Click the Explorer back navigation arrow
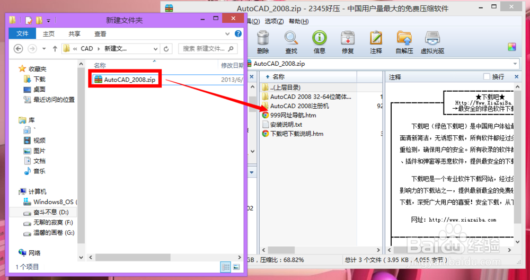 click(18, 49)
